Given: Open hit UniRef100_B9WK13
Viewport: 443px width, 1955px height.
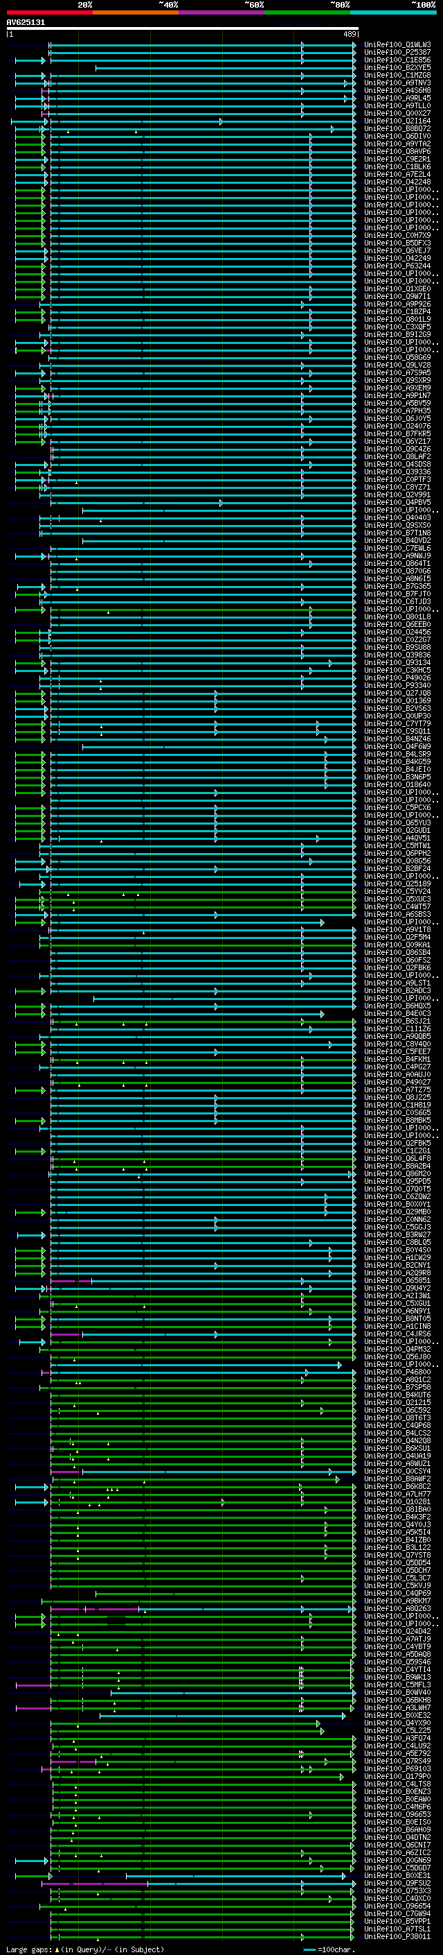Looking at the screenshot, I should (397, 1677).
